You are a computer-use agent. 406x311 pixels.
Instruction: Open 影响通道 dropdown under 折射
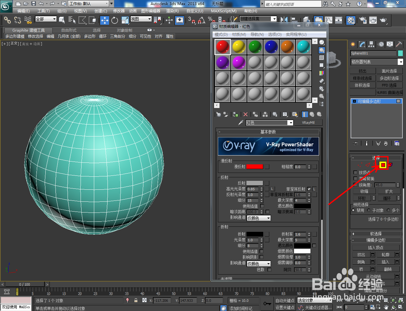[x=259, y=264]
